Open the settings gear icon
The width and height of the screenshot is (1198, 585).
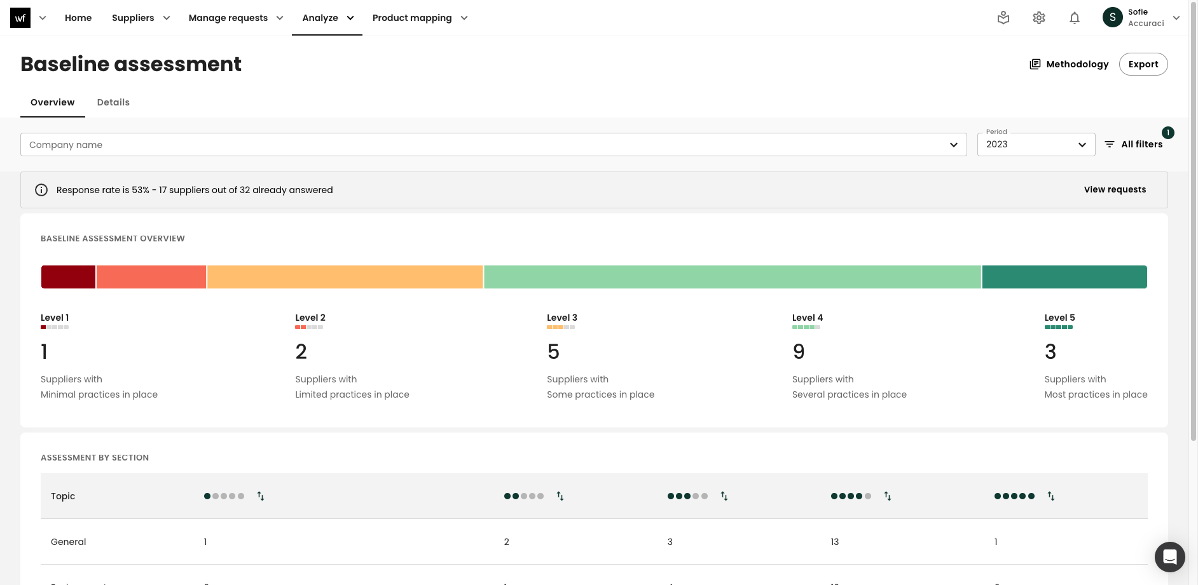click(1039, 18)
